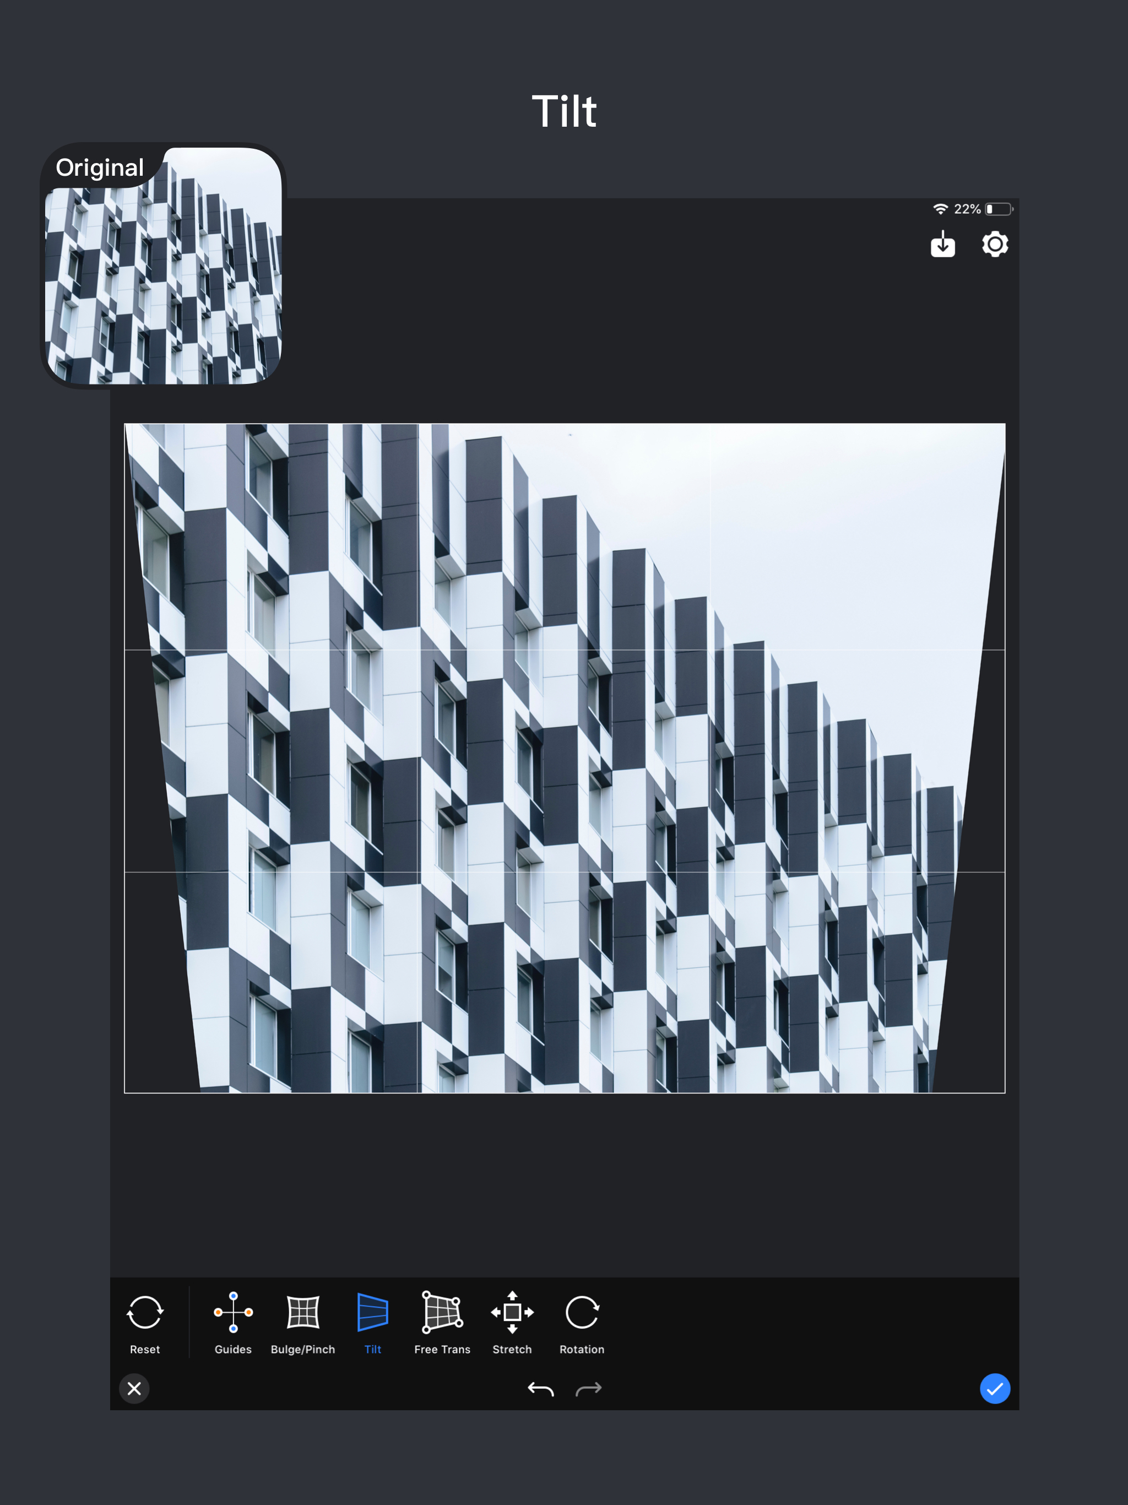Cancel edits with the X button
1128x1505 pixels.
click(135, 1389)
